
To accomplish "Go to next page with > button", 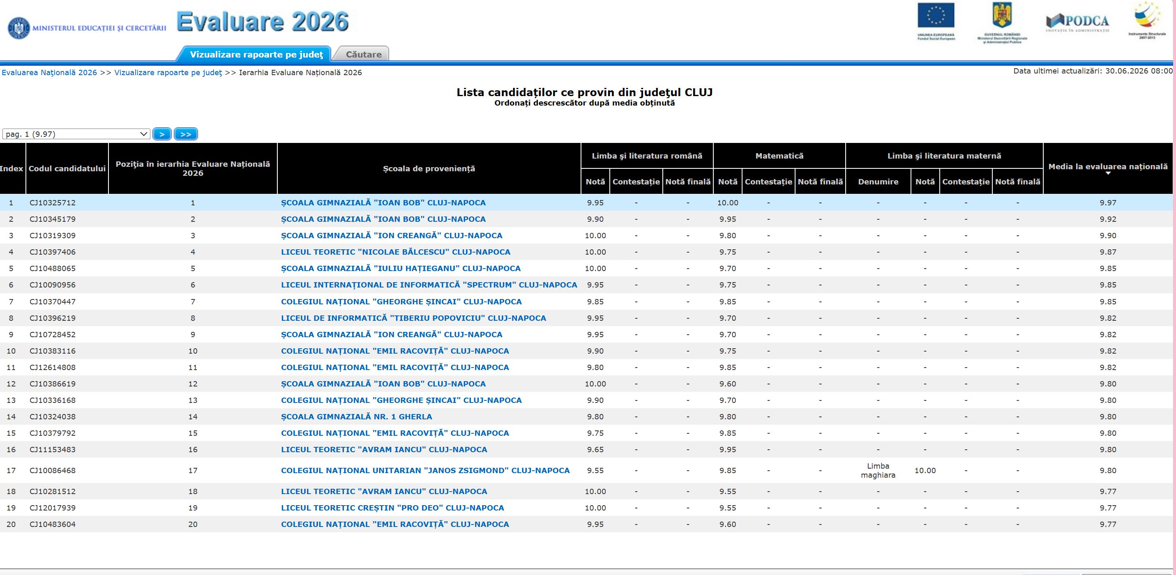I will (x=162, y=134).
